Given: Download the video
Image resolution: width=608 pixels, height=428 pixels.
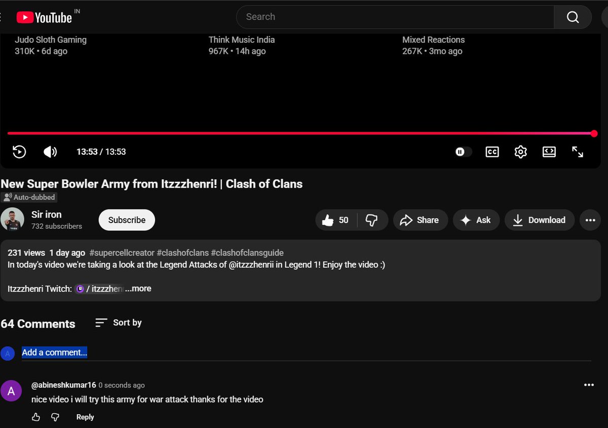Looking at the screenshot, I should tap(539, 220).
